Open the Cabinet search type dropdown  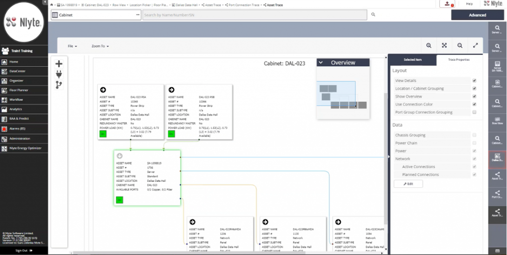pos(96,15)
